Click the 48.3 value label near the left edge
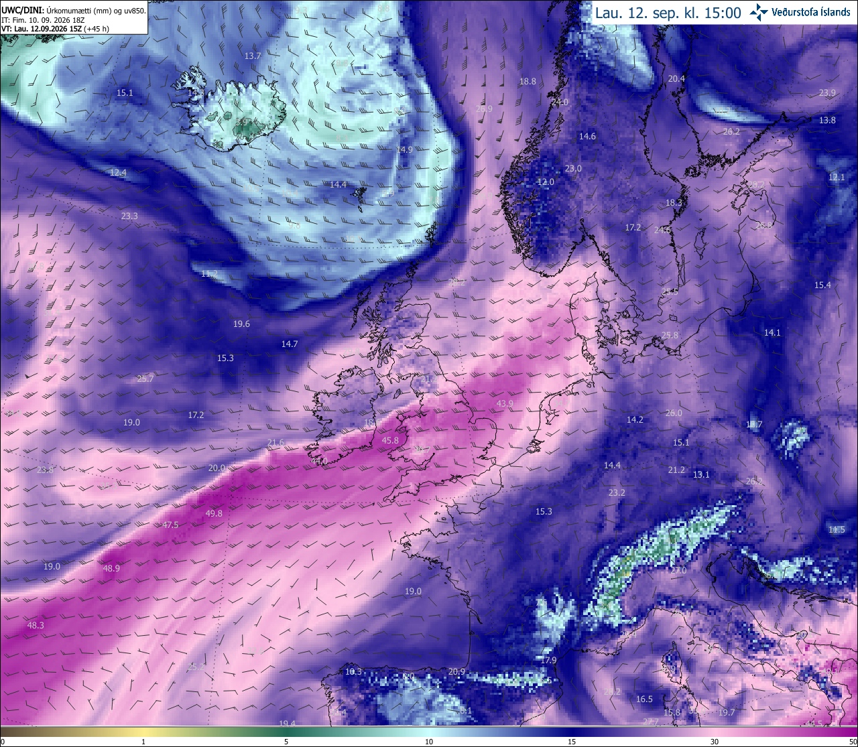Viewport: 858px width, 747px height. (36, 625)
